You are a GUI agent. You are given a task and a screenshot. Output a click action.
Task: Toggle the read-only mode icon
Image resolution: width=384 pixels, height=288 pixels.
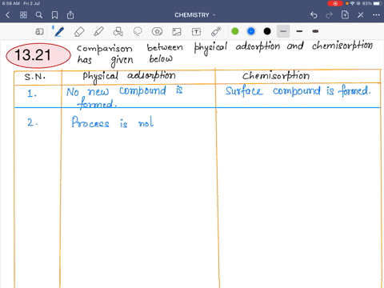coord(39,31)
